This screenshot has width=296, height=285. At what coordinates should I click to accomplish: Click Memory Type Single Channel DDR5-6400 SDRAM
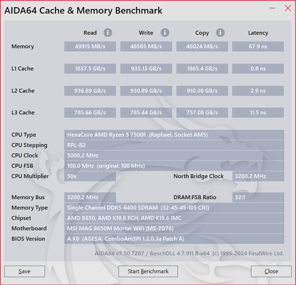pyautogui.click(x=174, y=208)
